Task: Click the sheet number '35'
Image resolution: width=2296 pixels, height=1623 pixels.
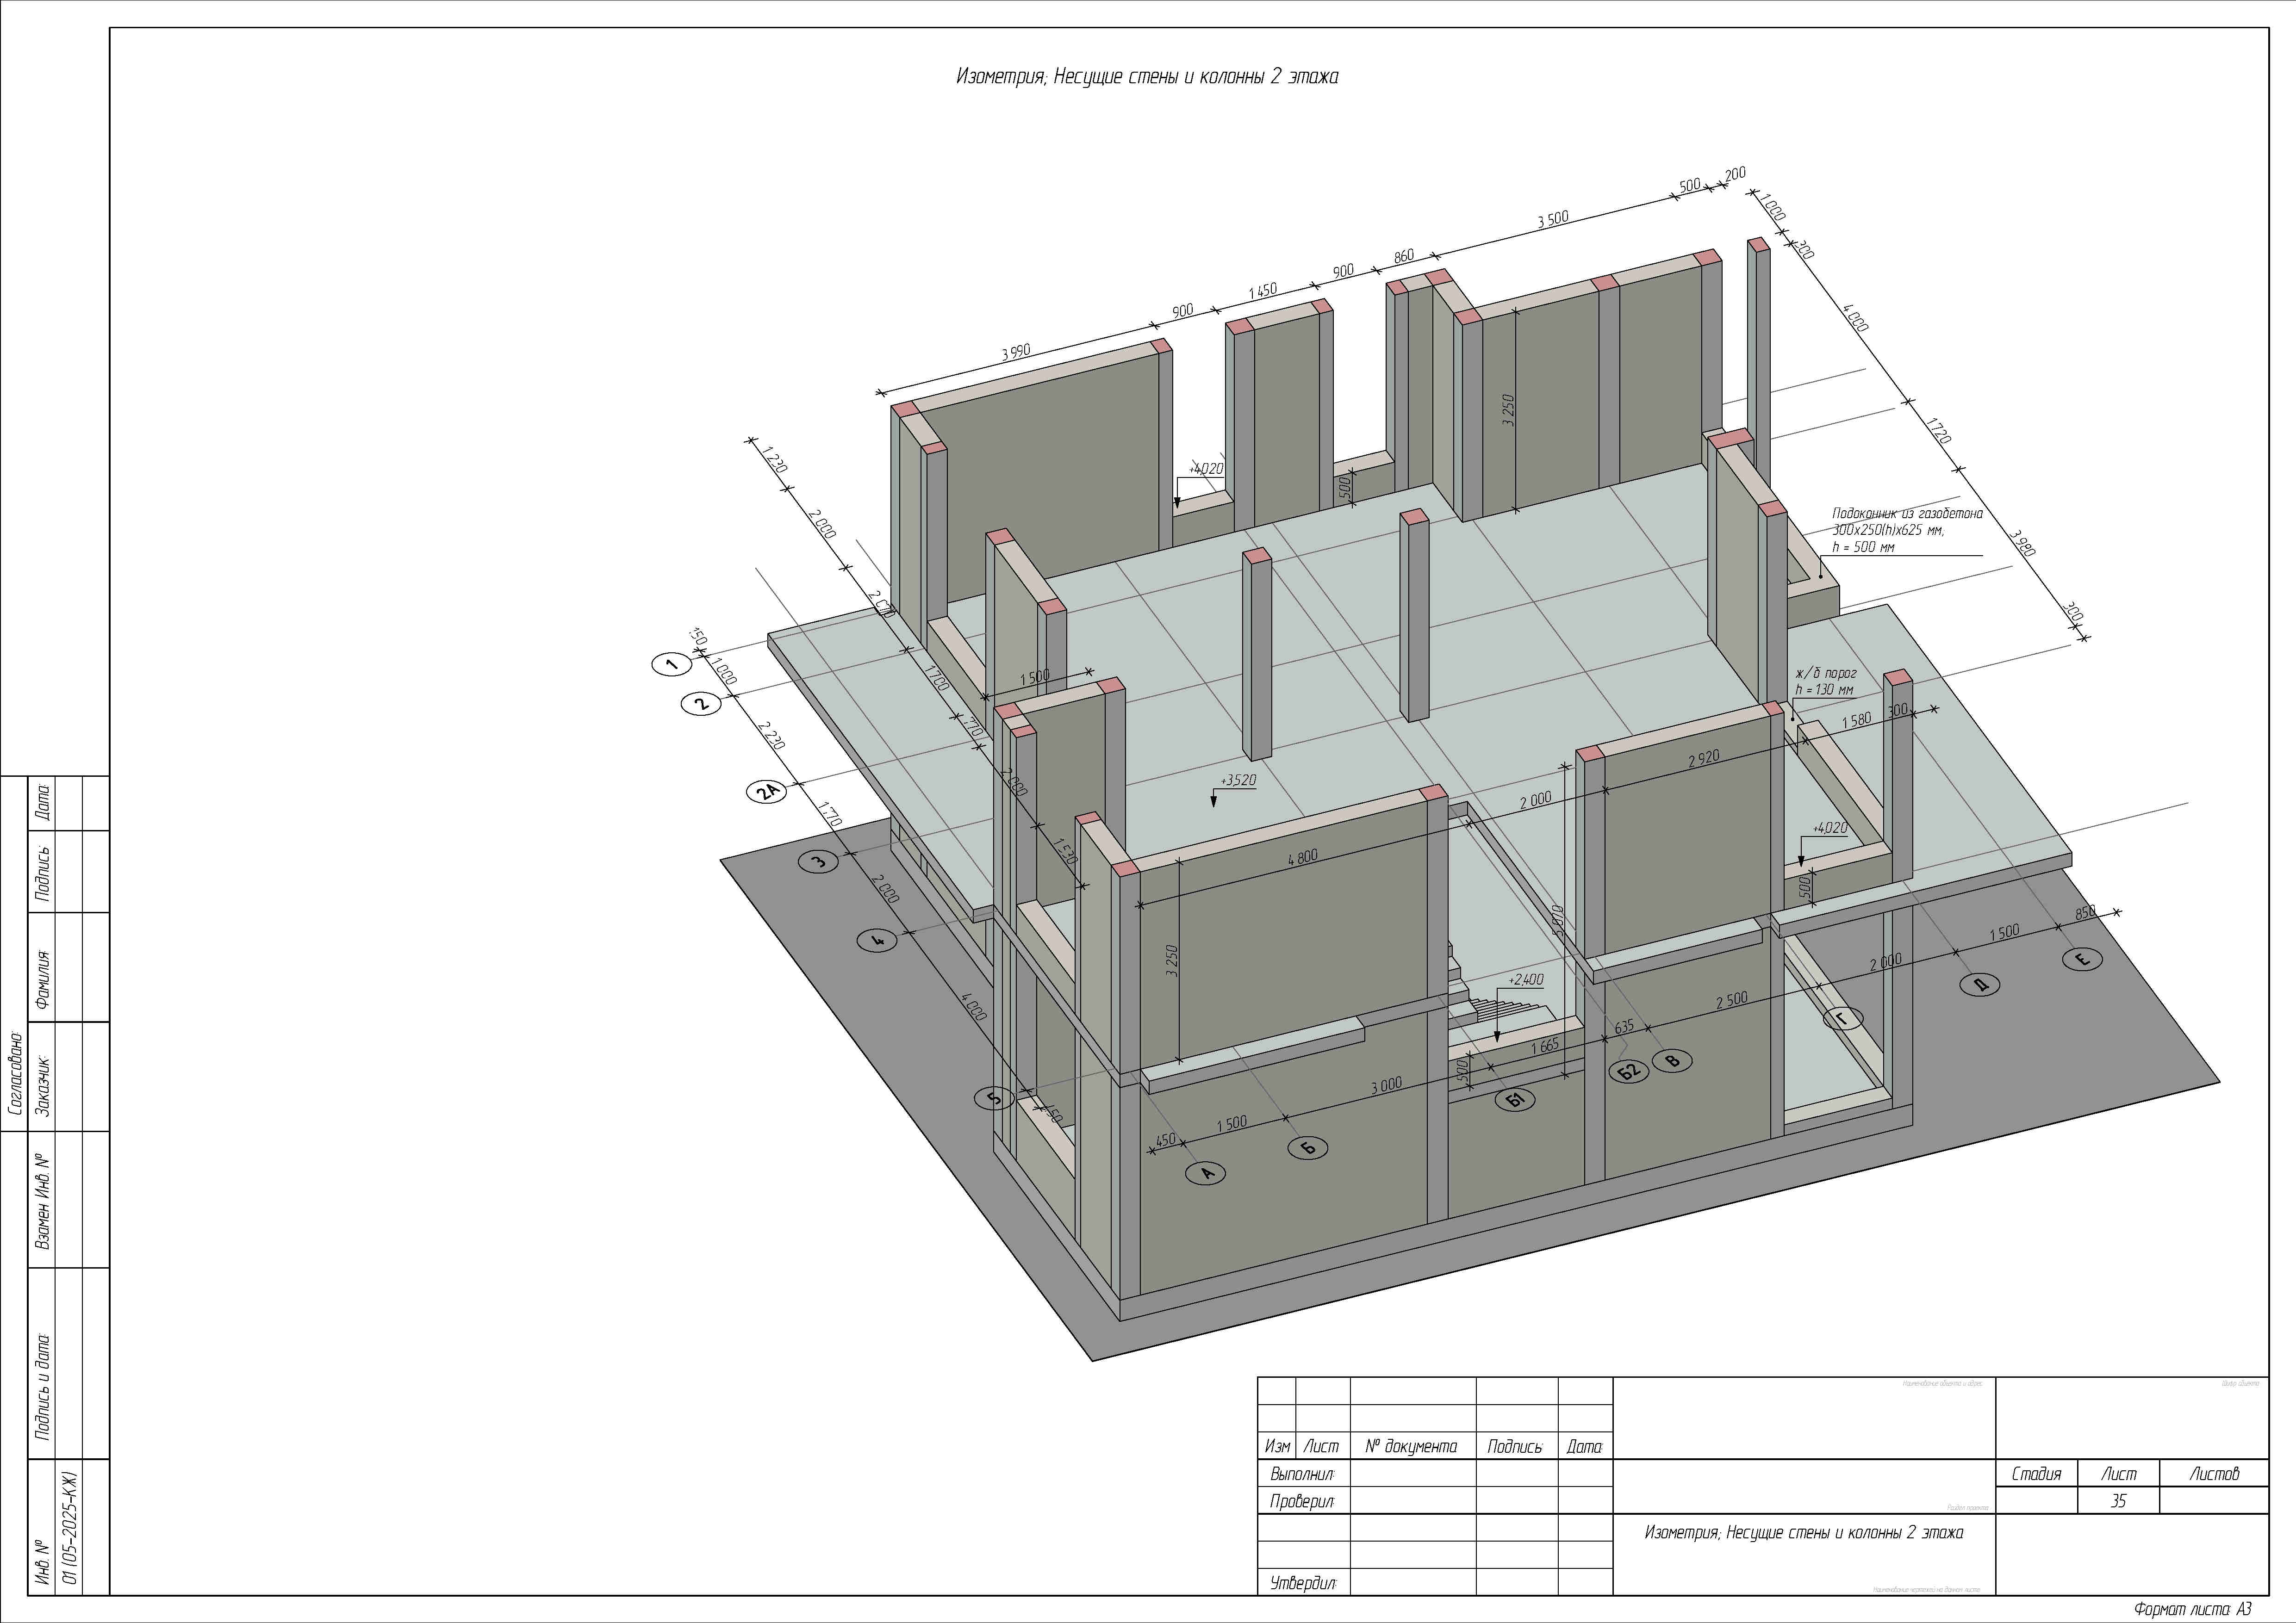Action: [x=2118, y=1501]
